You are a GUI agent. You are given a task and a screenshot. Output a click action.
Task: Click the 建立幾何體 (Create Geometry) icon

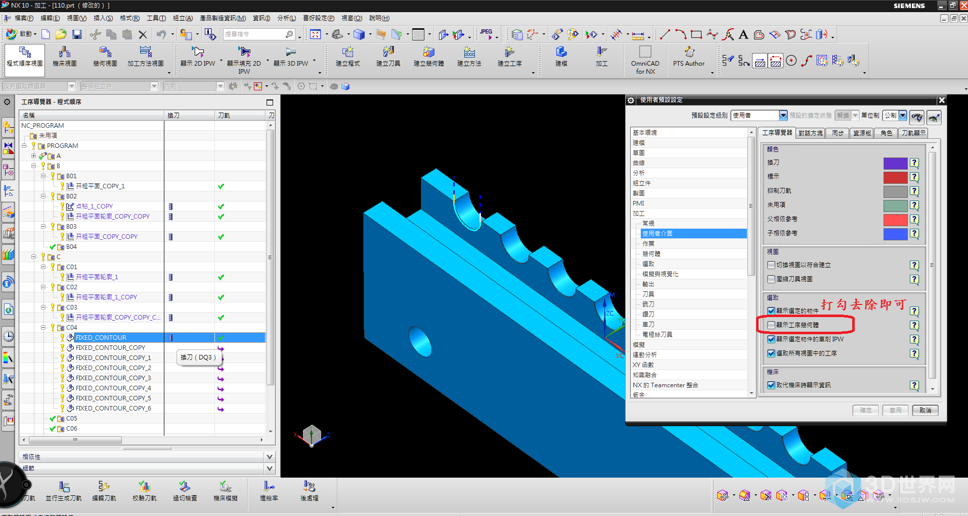point(428,52)
